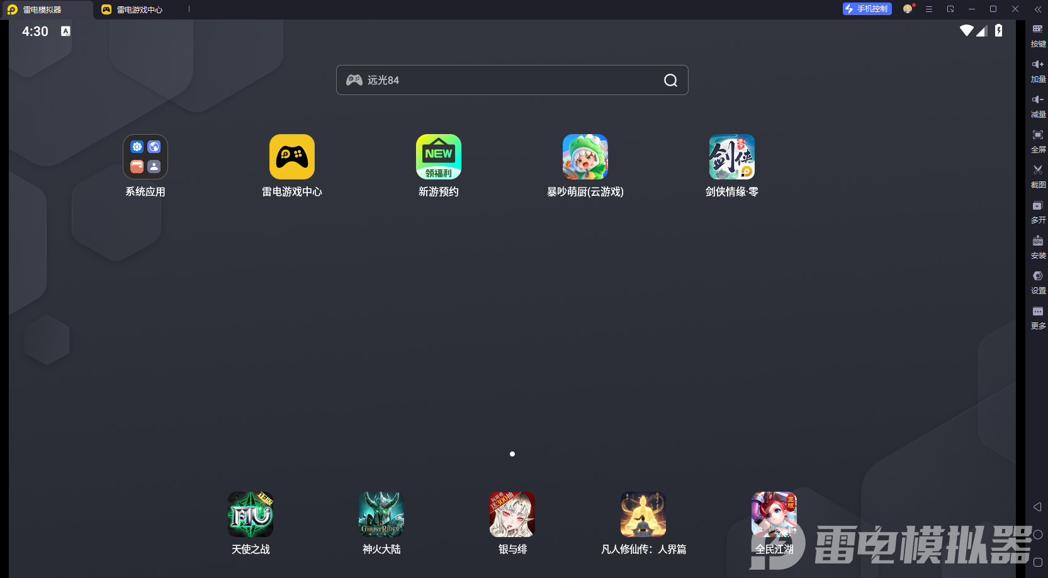The width and height of the screenshot is (1048, 578).
Task: Open the 安装 APK installer
Action: (1038, 247)
